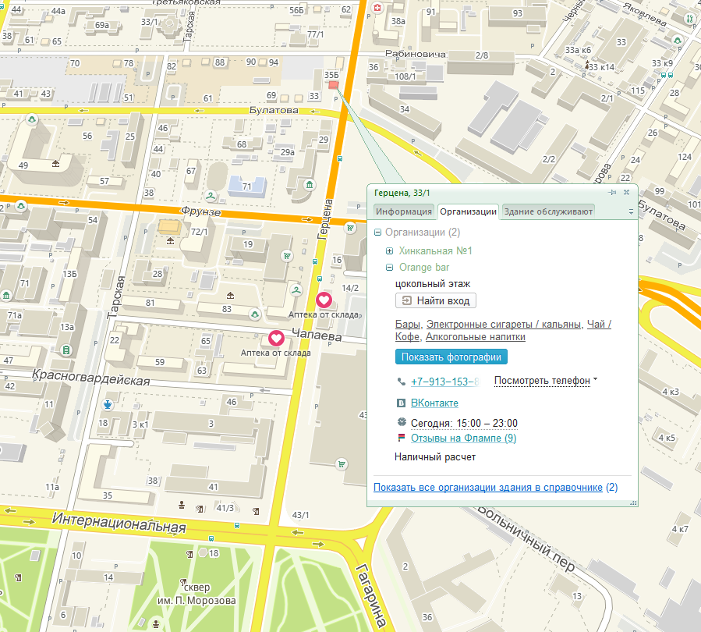Expand the Хинкальная №1 entry
The height and width of the screenshot is (632, 701).
point(389,251)
